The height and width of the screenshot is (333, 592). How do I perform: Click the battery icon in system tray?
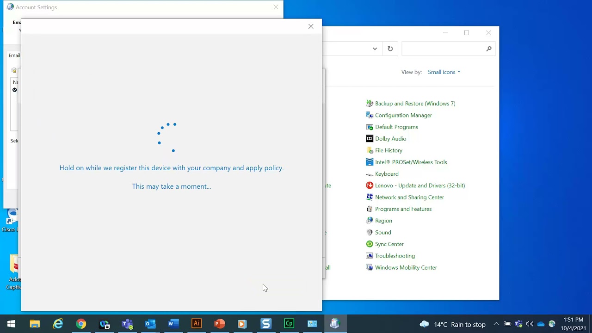[x=507, y=324]
